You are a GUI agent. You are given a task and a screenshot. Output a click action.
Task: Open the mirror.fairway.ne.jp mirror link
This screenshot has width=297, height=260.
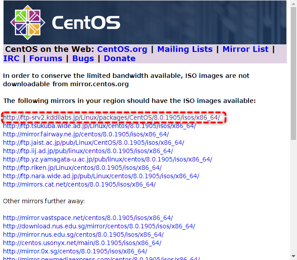[86, 134]
